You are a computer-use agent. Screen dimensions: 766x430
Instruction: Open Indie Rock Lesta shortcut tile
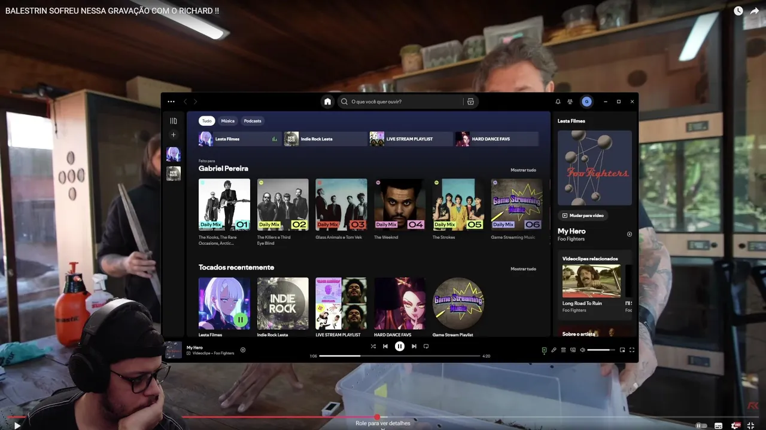326,139
